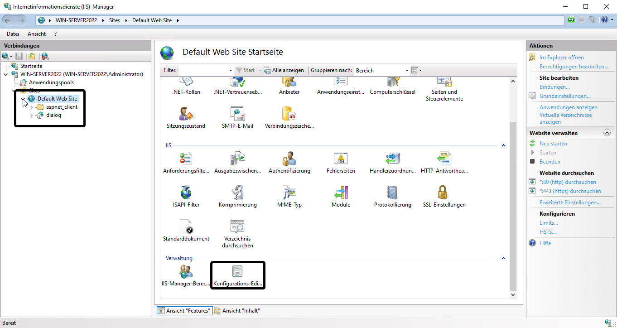Open the Handlerzuordnungen feature icon

[x=392, y=163]
